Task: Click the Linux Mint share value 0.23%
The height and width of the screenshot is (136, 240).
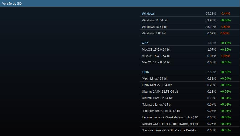Action: [x=212, y=85]
